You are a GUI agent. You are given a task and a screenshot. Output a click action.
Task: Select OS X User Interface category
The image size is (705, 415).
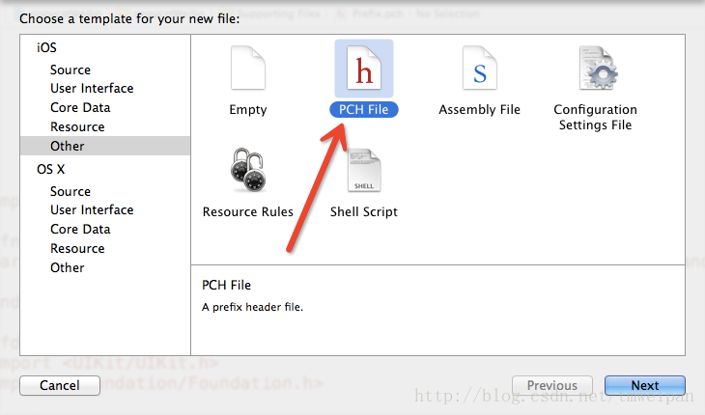92,210
